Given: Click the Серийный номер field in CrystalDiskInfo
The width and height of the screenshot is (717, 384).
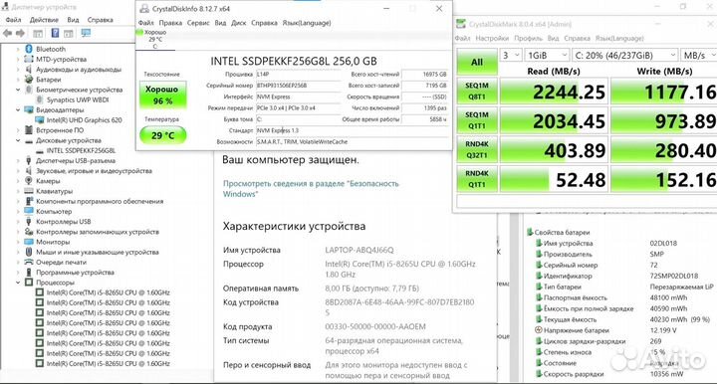Looking at the screenshot, I should [298, 86].
